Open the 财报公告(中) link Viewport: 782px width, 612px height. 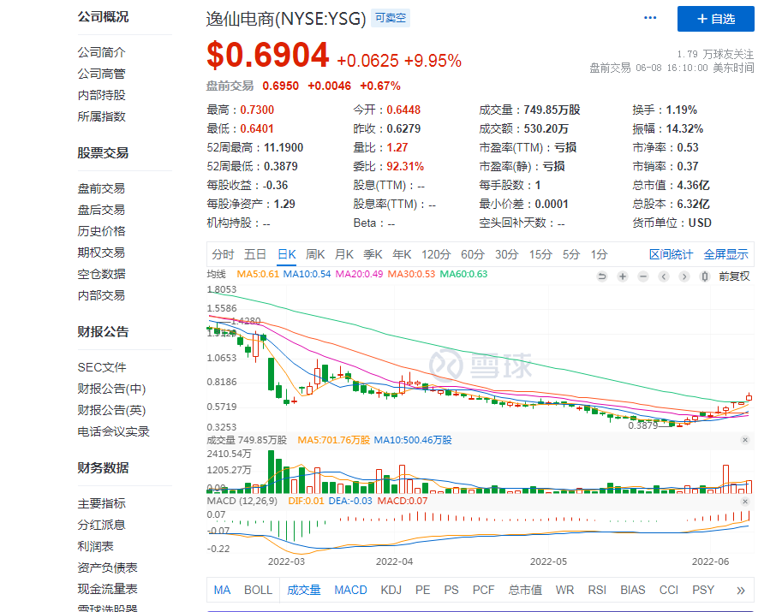point(111,389)
